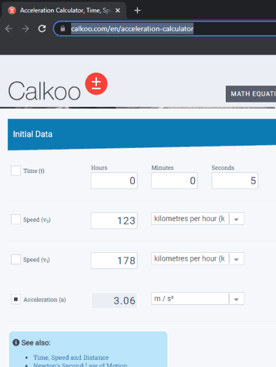Click the Speed (v1) label text

coord(37,260)
